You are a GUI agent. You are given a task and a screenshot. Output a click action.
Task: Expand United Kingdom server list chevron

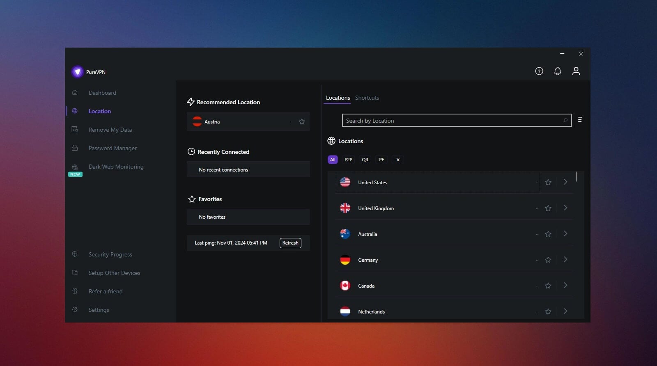coord(565,208)
